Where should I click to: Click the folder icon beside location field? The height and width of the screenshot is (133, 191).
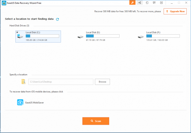[x=23, y=82]
